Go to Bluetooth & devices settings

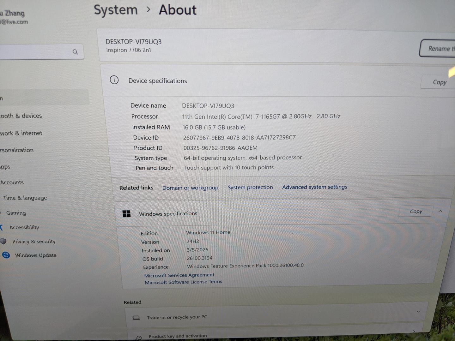21,116
